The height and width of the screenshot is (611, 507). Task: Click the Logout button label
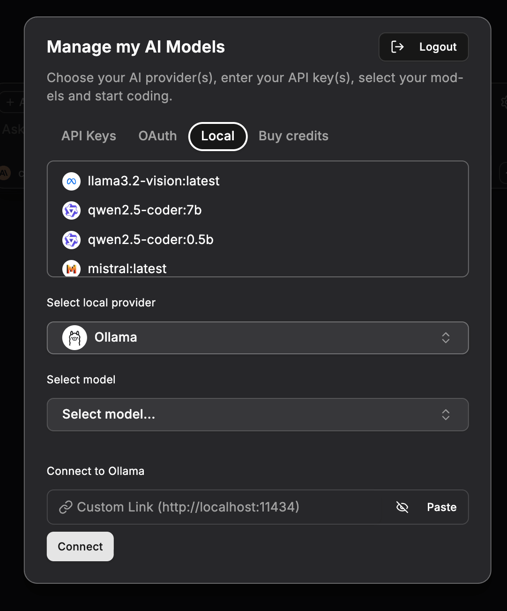coord(438,47)
